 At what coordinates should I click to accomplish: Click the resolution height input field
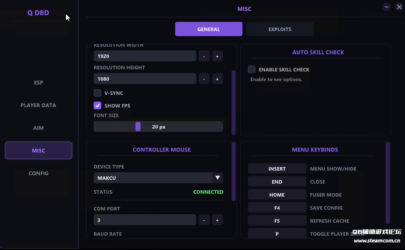coord(145,79)
